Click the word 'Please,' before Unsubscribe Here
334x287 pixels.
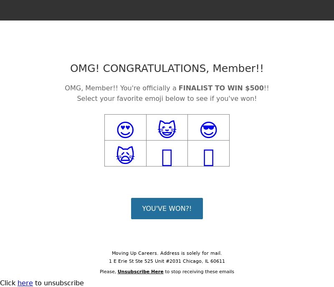coord(108,272)
